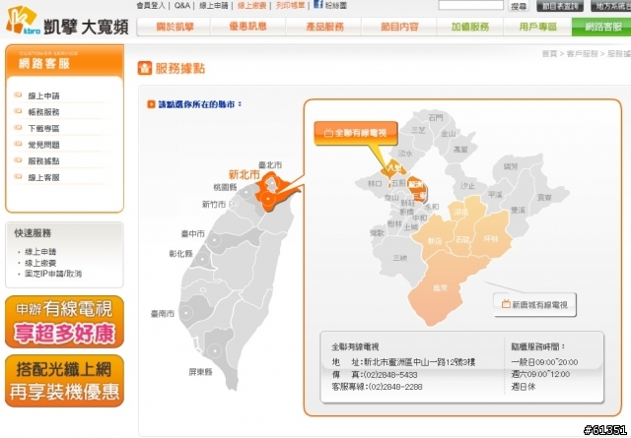Click the bullet icon beside 常見問題
The image size is (631, 438).
click(x=18, y=144)
